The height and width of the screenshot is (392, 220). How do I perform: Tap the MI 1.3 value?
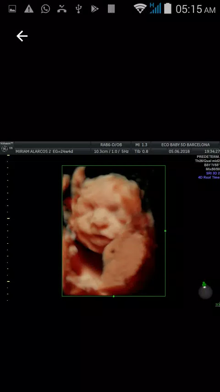[x=141, y=145]
